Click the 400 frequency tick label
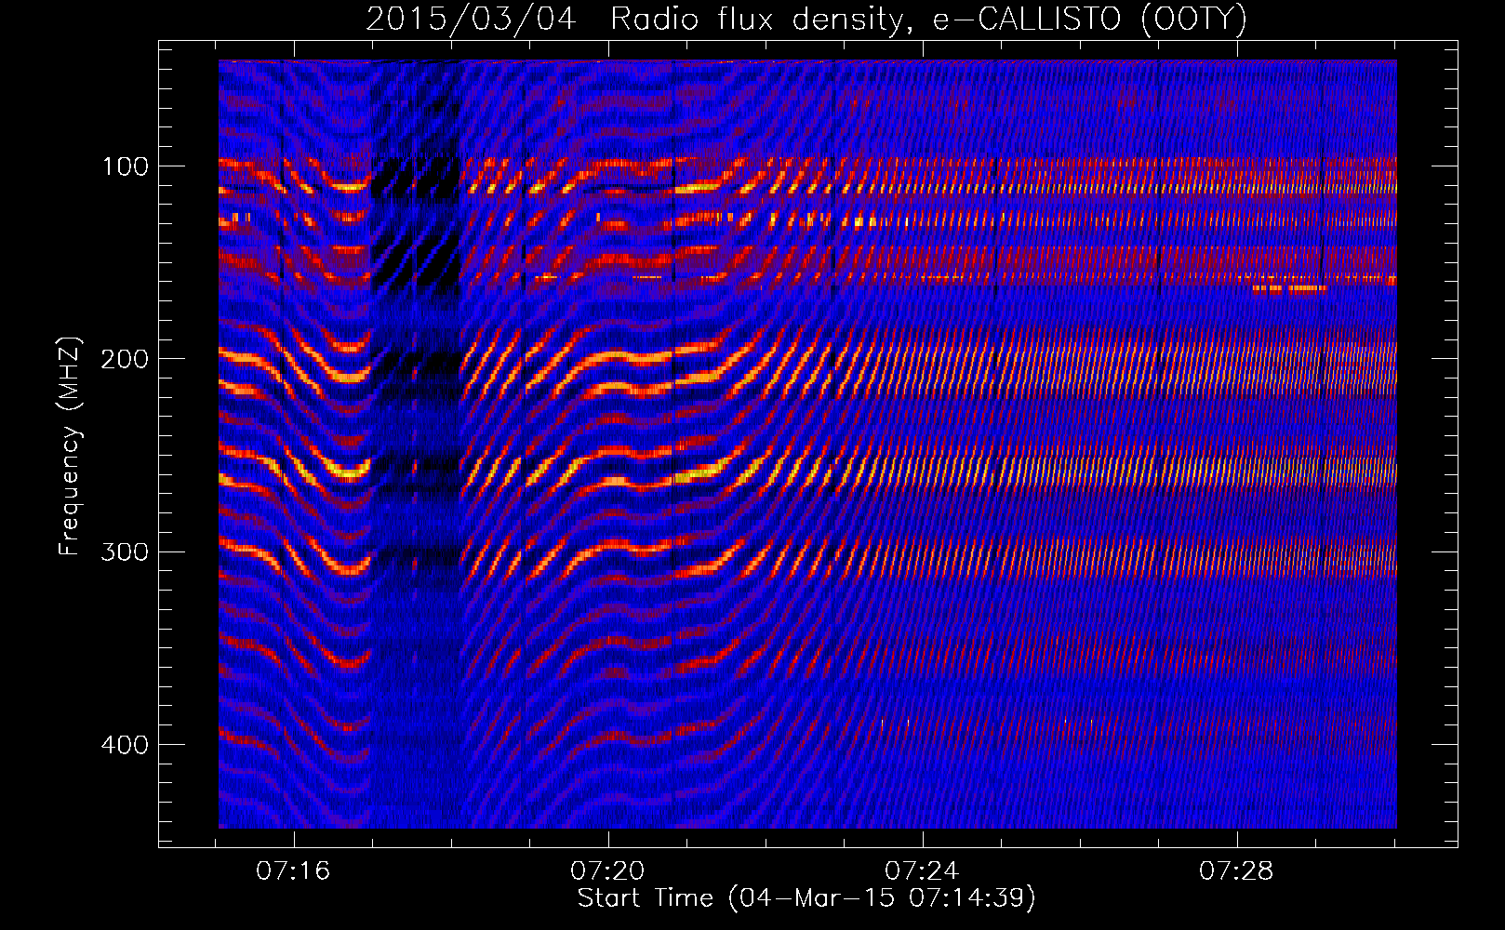The height and width of the screenshot is (930, 1505). tap(126, 745)
